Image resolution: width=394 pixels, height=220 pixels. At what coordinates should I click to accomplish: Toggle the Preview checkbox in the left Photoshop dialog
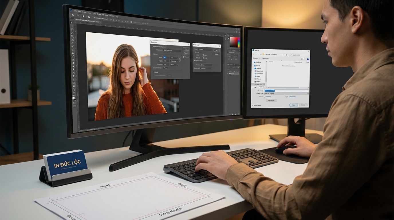[184, 57]
